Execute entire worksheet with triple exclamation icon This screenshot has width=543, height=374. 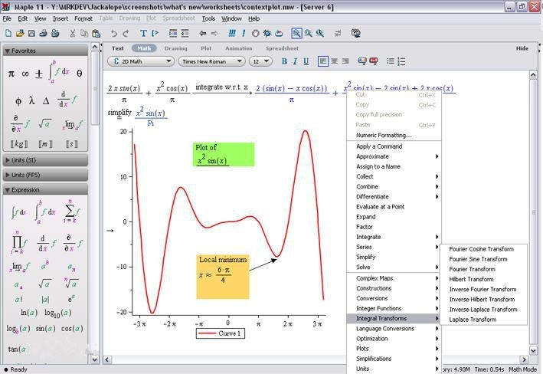(x=232, y=33)
